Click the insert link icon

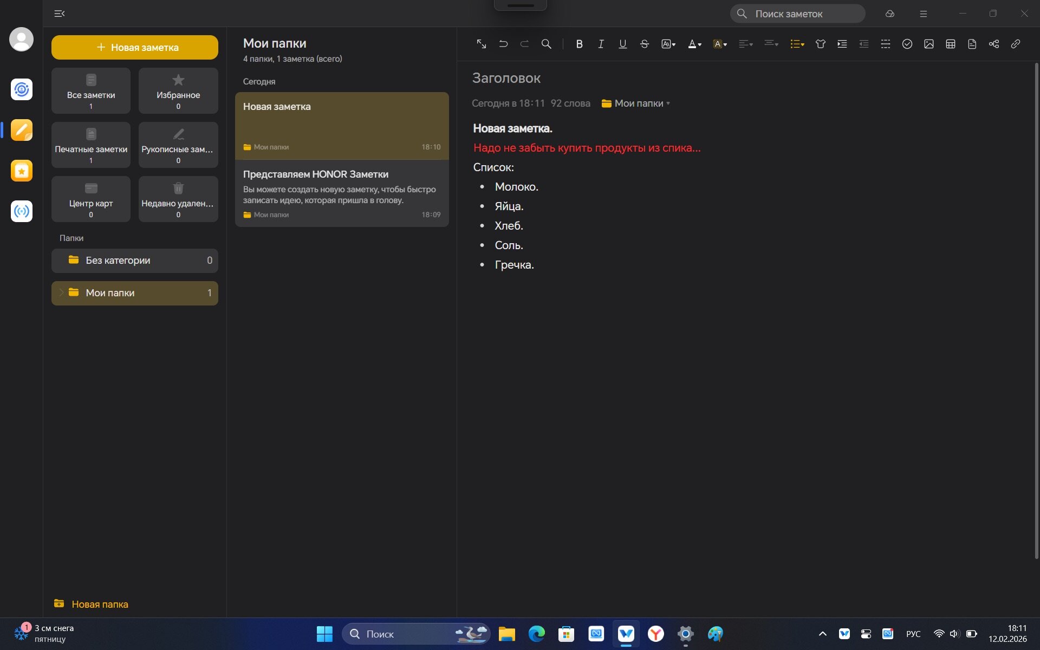click(1016, 44)
